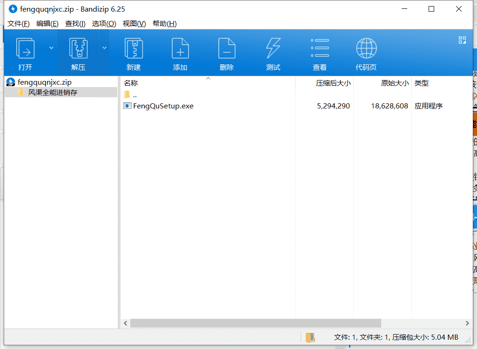Expand the Open (打开) dropdown arrow
This screenshot has height=349, width=477.
coord(51,48)
